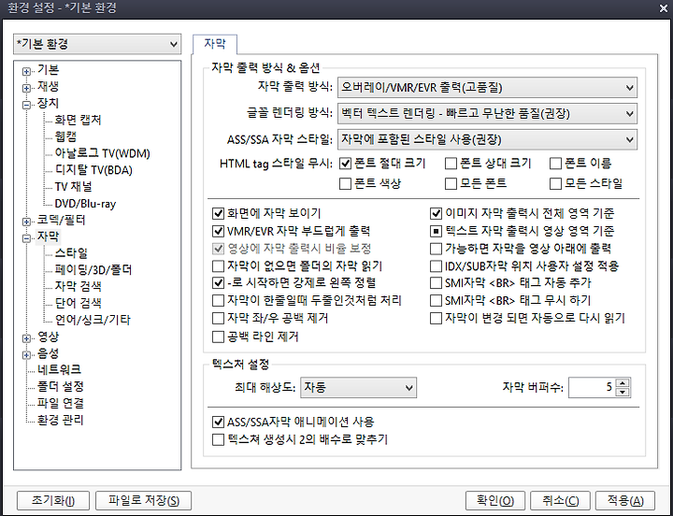The width and height of the screenshot is (673, 516).
Task: Select 환경 관리 in the tree
Action: (x=61, y=420)
